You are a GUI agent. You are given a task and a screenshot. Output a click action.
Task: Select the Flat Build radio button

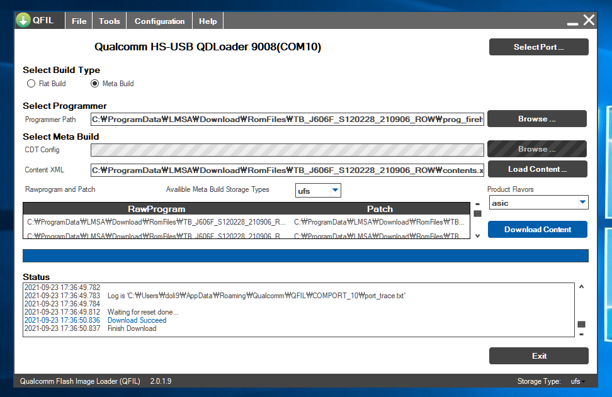point(31,84)
